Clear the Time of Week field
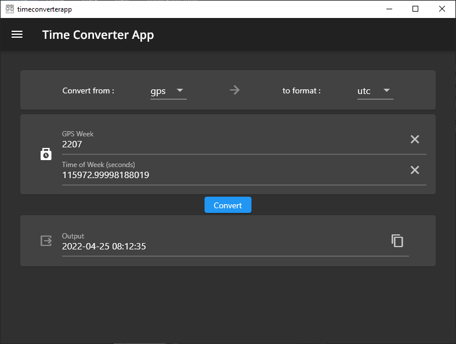 point(415,170)
